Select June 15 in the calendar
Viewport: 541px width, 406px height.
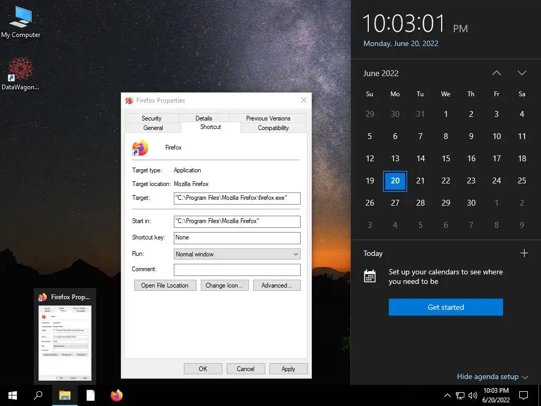click(446, 159)
